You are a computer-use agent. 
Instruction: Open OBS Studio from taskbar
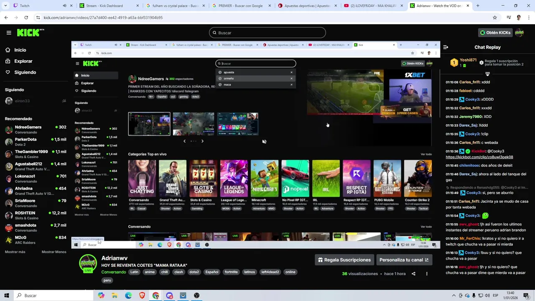point(196,296)
